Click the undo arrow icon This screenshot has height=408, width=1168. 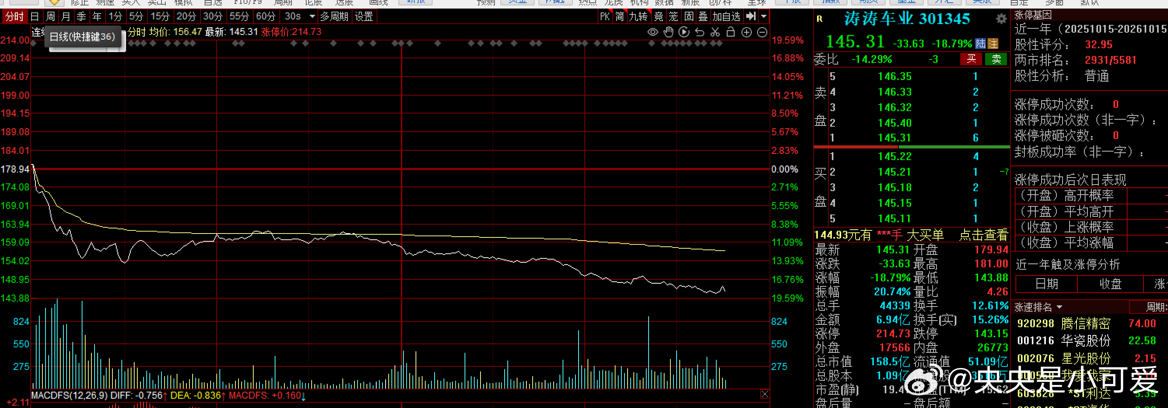coord(700,32)
